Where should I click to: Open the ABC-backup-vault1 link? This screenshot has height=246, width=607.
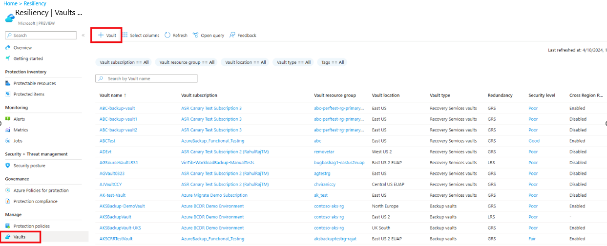118,119
